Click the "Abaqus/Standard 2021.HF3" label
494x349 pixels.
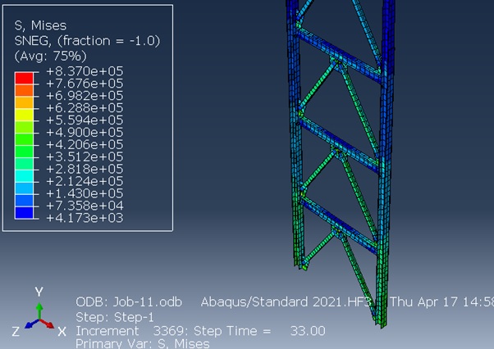click(x=293, y=301)
